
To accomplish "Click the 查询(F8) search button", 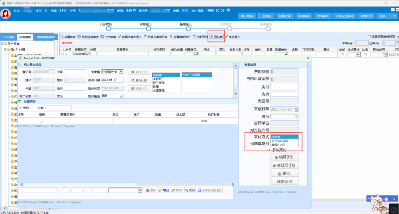I will (139, 80).
